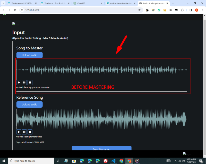Select the Audio AI browser tab

coord(154,3)
